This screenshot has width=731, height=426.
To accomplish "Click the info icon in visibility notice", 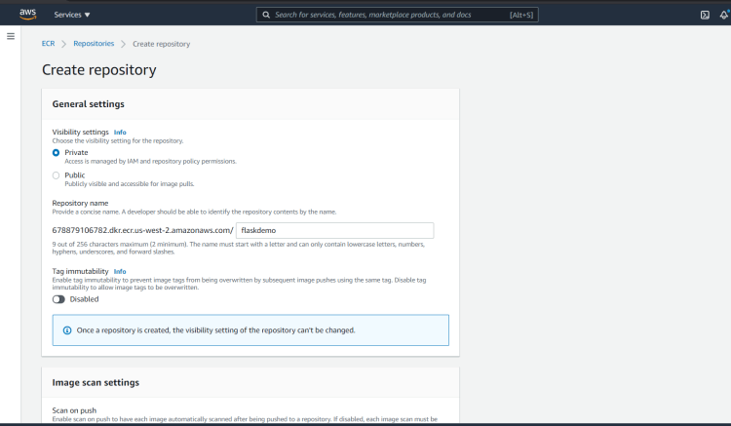I will (67, 330).
